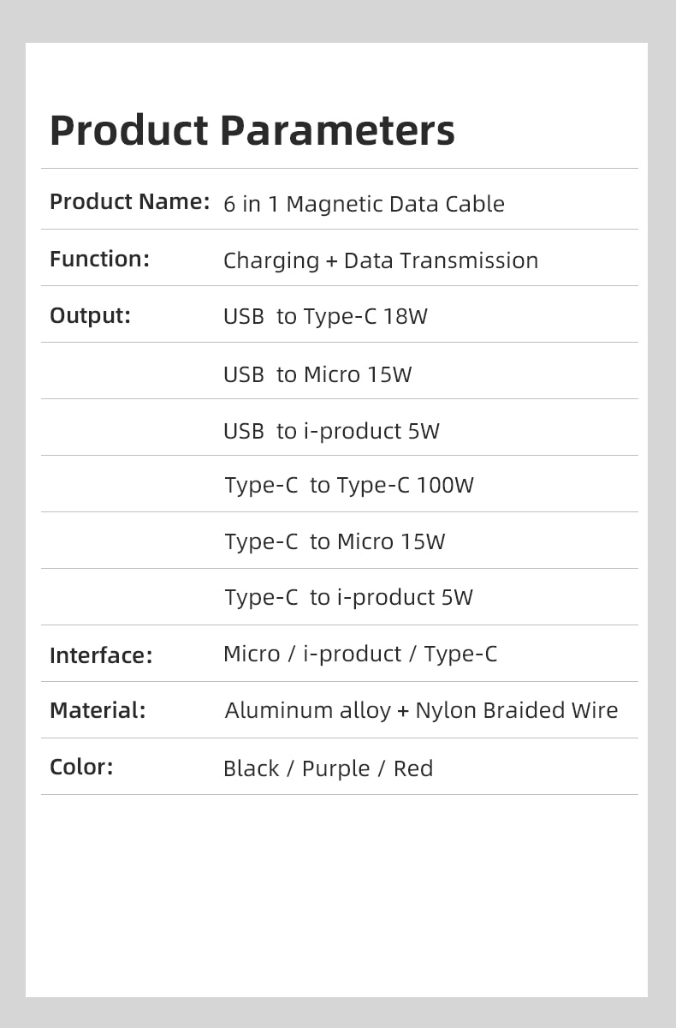Image resolution: width=676 pixels, height=1028 pixels.
Task: Click USB to i-product 5W entry
Action: click(x=331, y=430)
